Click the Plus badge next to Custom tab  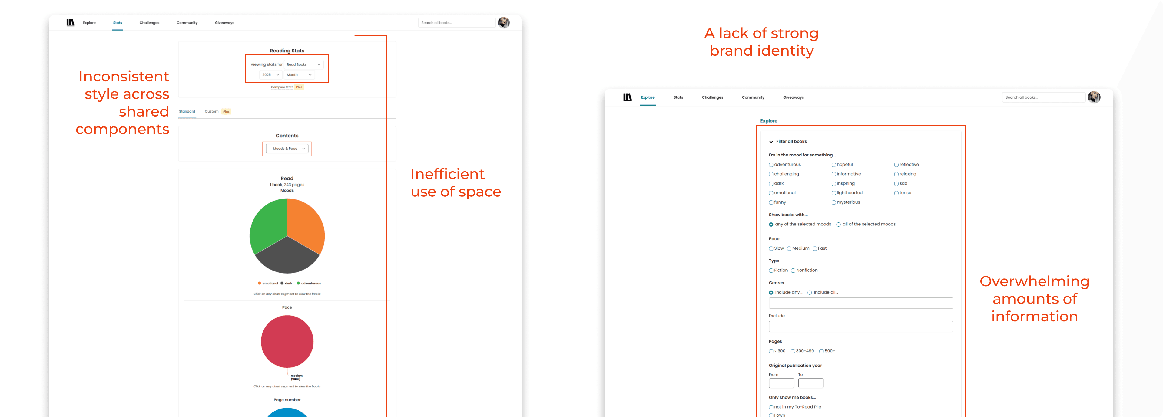point(226,111)
